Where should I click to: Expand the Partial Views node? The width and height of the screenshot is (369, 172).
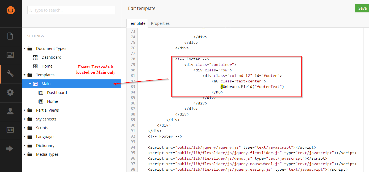pyautogui.click(x=25, y=110)
